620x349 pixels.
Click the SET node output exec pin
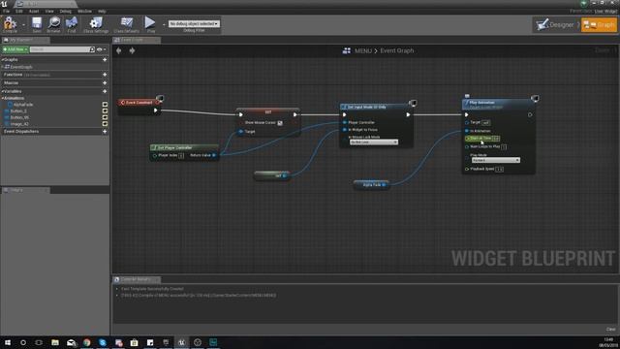[x=294, y=114]
